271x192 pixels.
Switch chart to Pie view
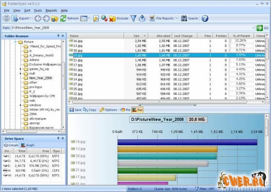coord(125,110)
